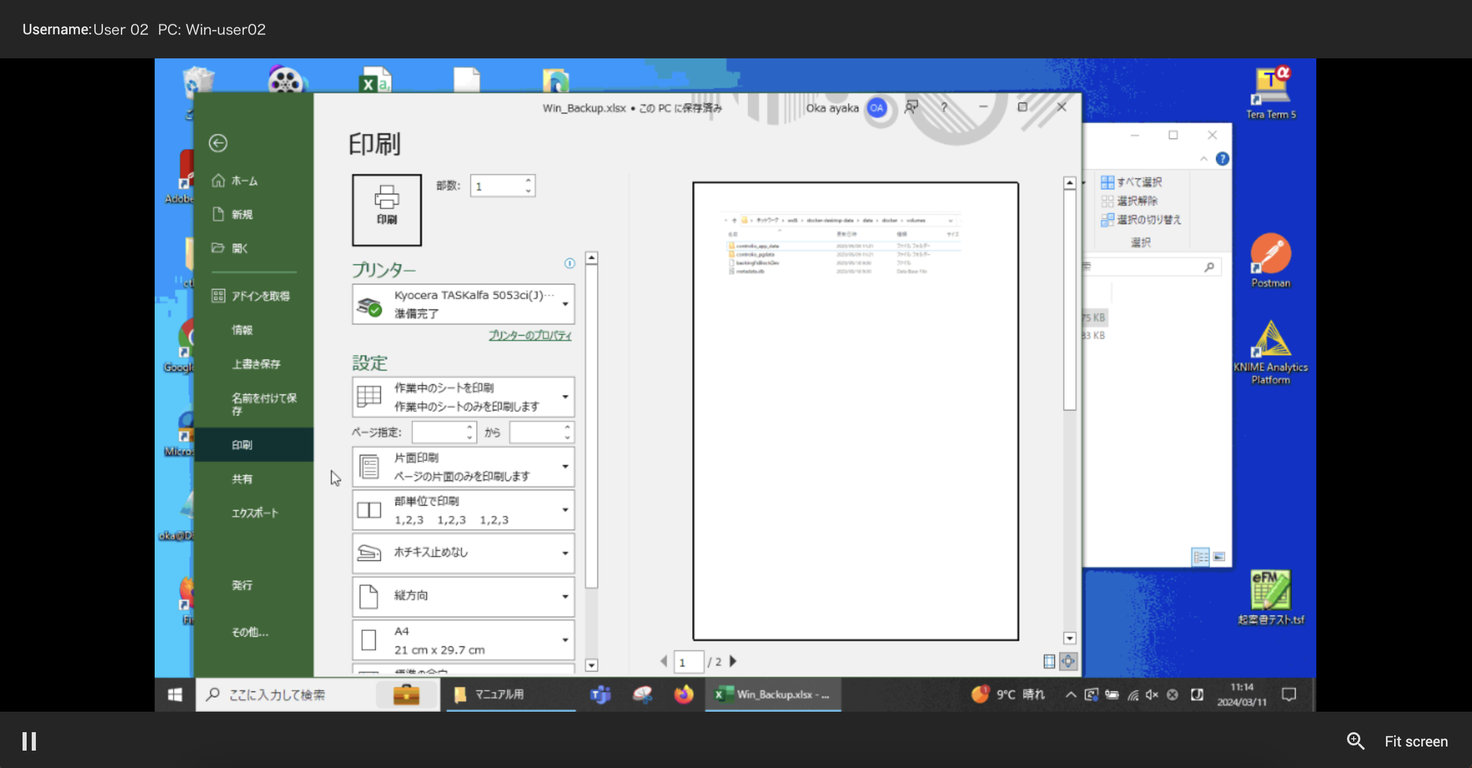Open the Tera Term 5 desktop icon
The image size is (1472, 768).
(x=1271, y=93)
